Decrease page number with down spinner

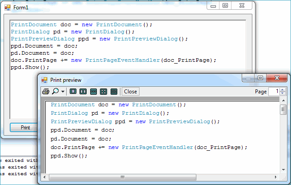tap(283, 93)
